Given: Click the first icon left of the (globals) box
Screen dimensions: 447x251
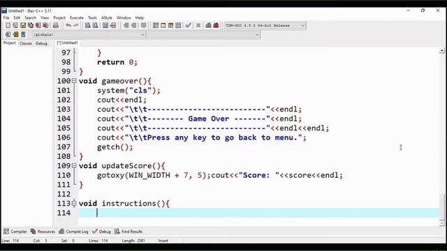Looking at the screenshot, I should pyautogui.click(x=8, y=34).
